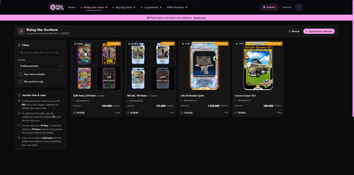Click the user icon on 198 Suki card

click(128, 100)
